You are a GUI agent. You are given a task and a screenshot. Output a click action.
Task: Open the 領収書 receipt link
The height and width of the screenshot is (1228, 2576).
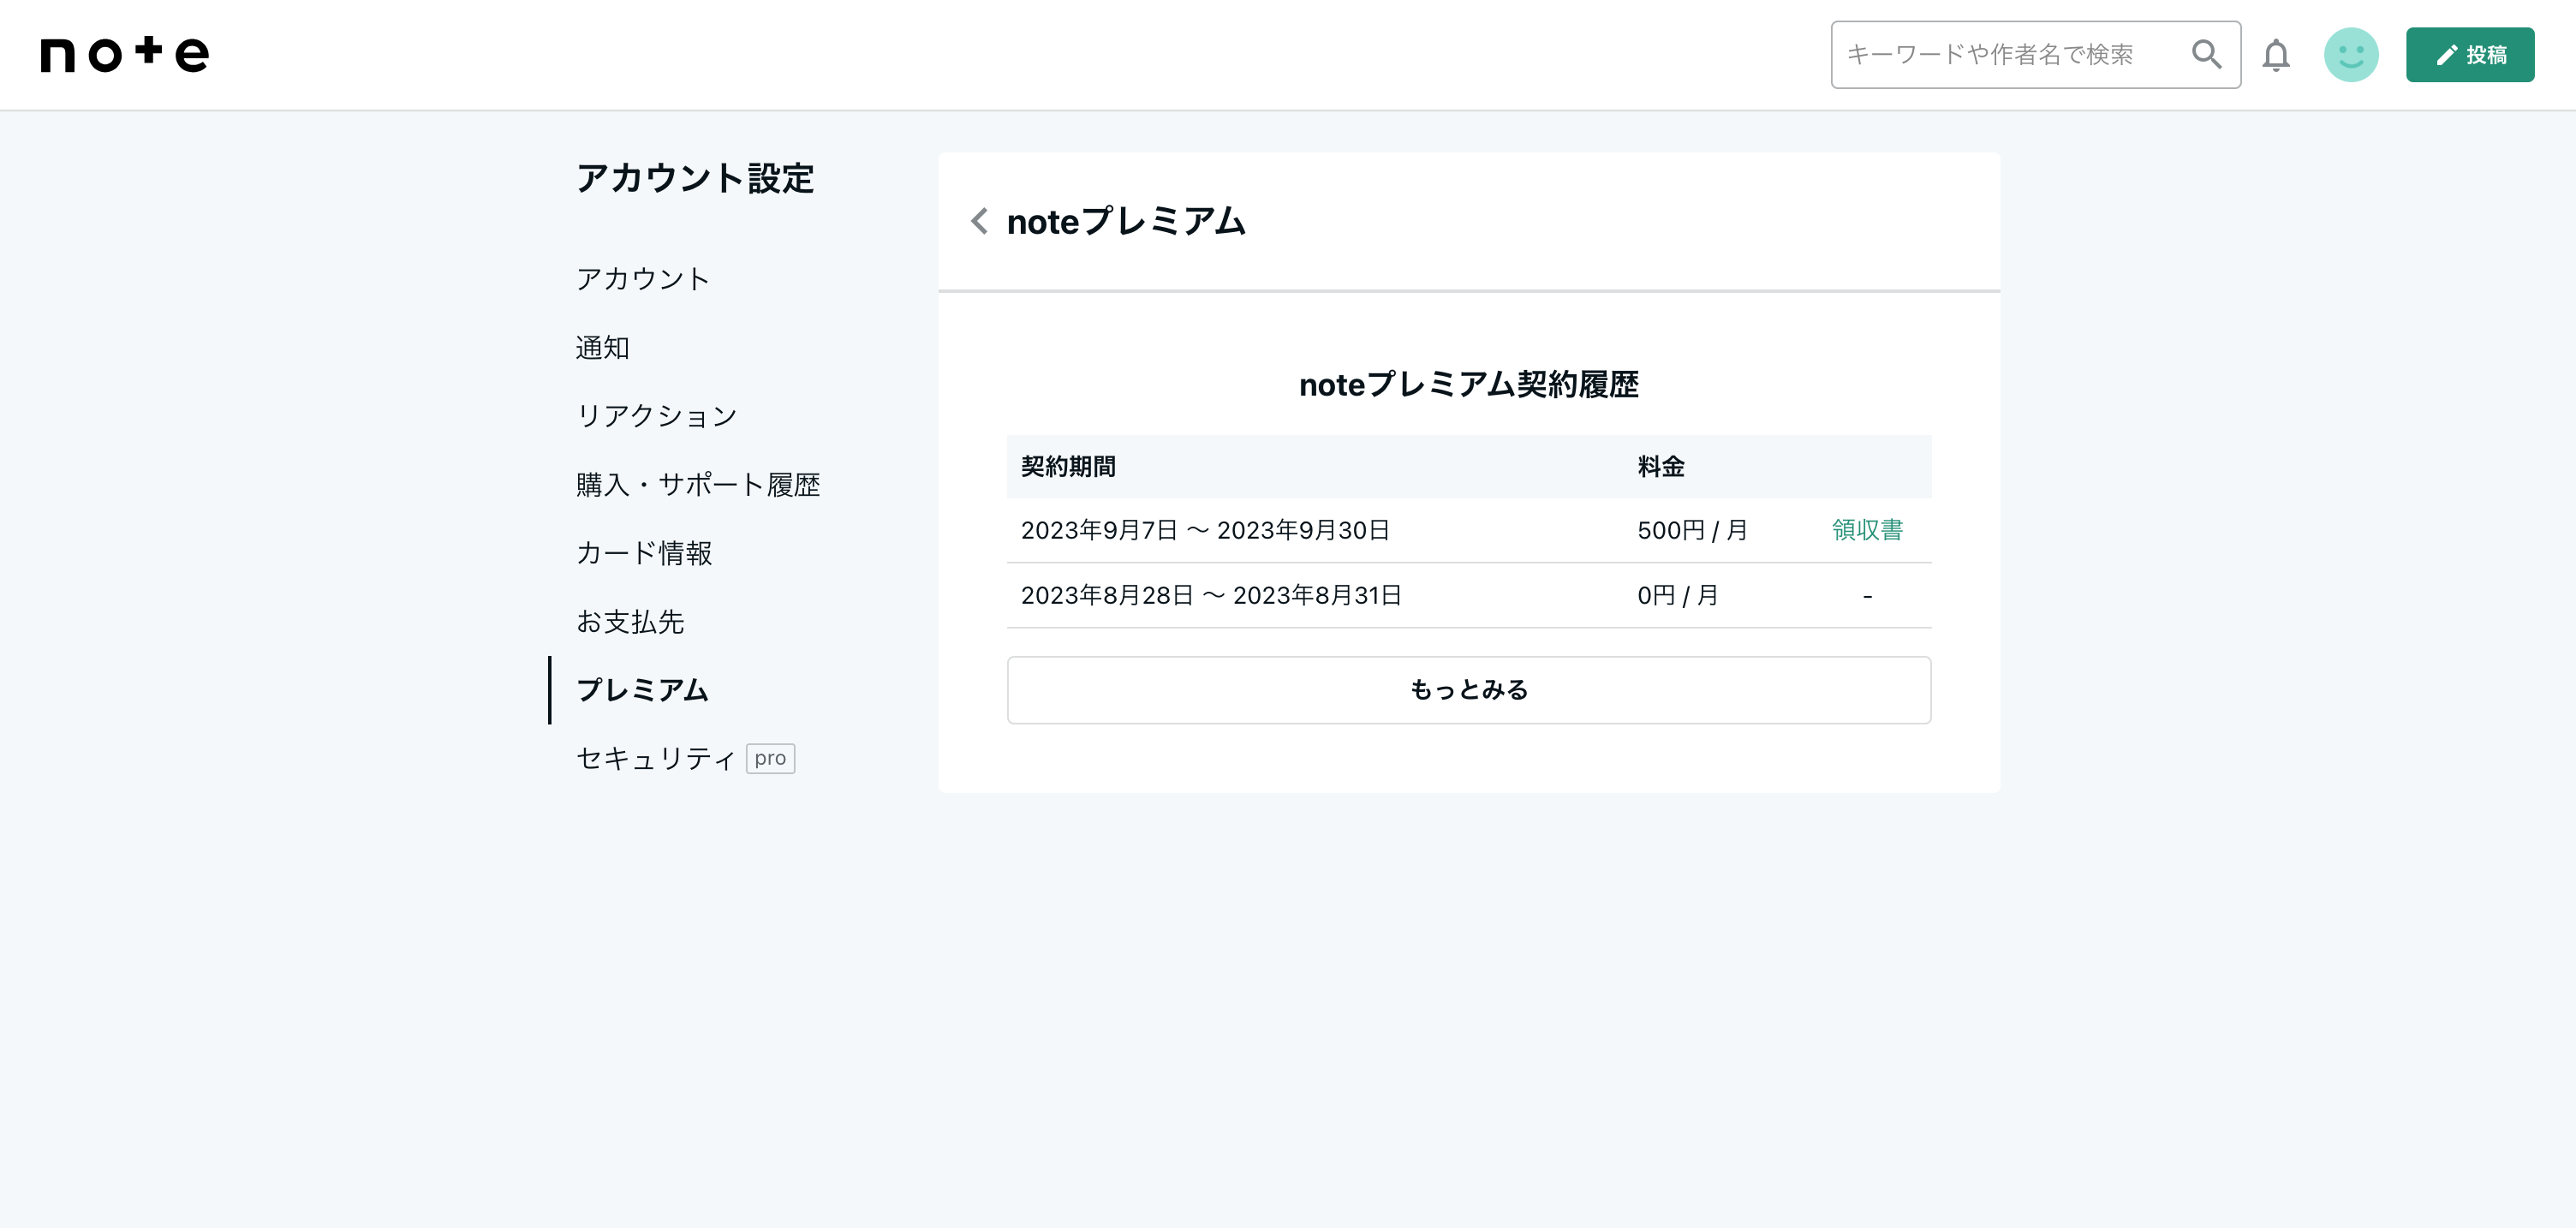(1867, 530)
